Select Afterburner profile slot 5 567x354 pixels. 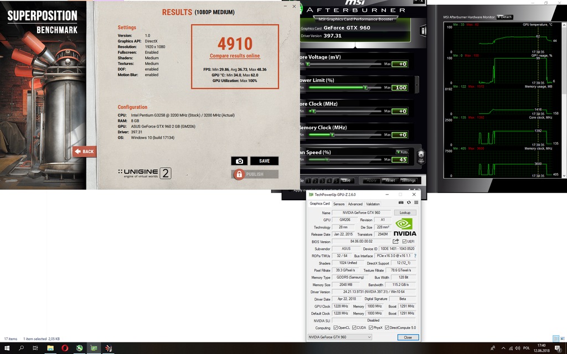[336, 181]
